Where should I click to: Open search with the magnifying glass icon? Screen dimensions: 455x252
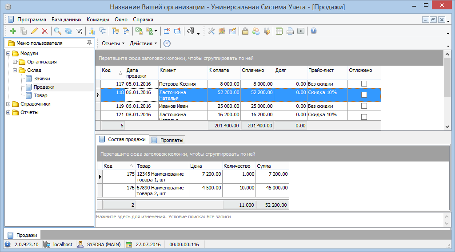point(58,31)
